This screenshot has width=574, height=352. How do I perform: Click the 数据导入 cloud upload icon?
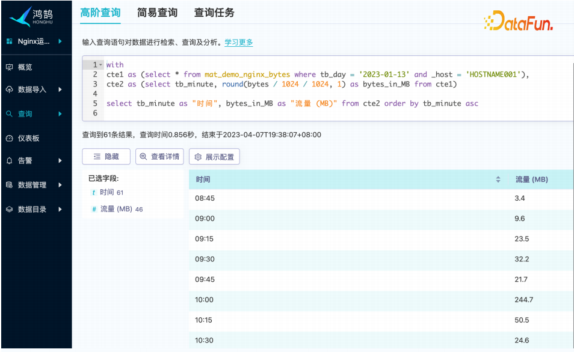pyautogui.click(x=9, y=90)
